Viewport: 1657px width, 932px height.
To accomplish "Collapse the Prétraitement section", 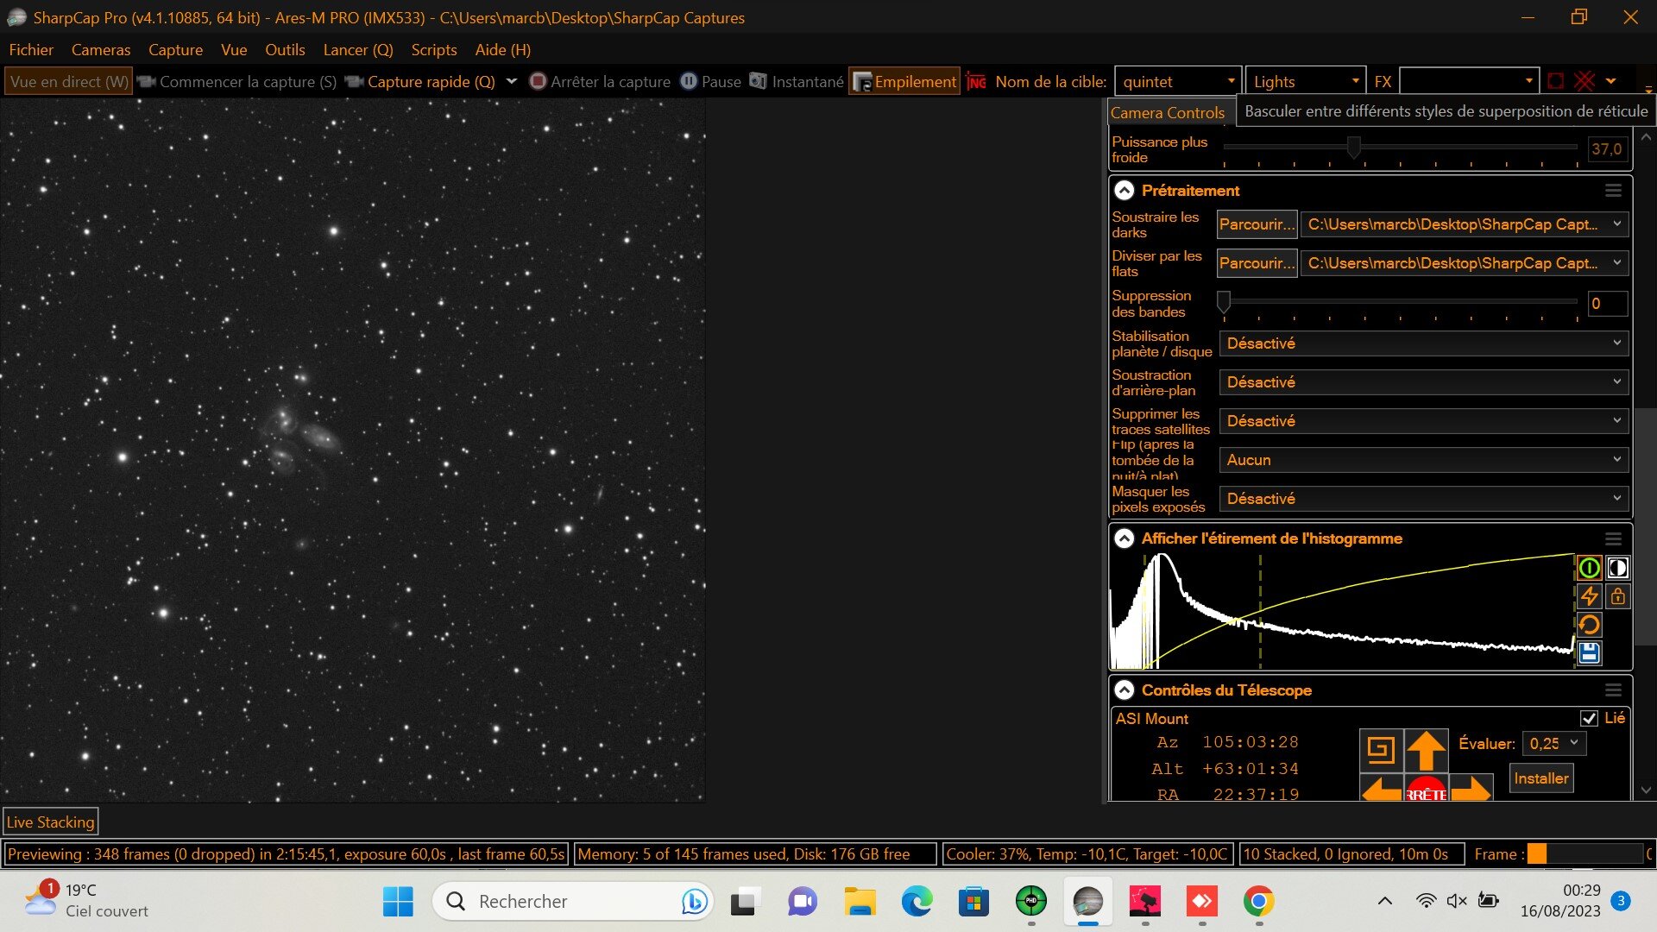I will click(1124, 191).
